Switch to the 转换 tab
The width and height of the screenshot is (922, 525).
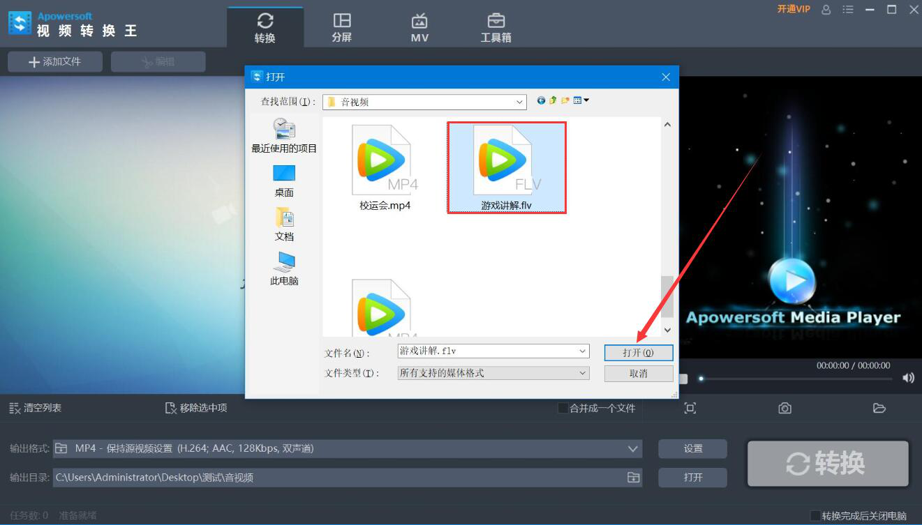265,28
